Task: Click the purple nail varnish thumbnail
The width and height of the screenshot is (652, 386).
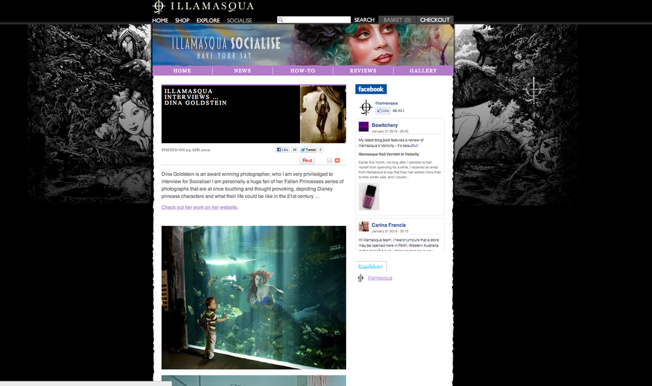Action: [369, 197]
